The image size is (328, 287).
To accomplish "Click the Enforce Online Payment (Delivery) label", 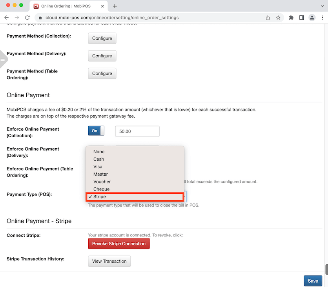I will [33, 152].
